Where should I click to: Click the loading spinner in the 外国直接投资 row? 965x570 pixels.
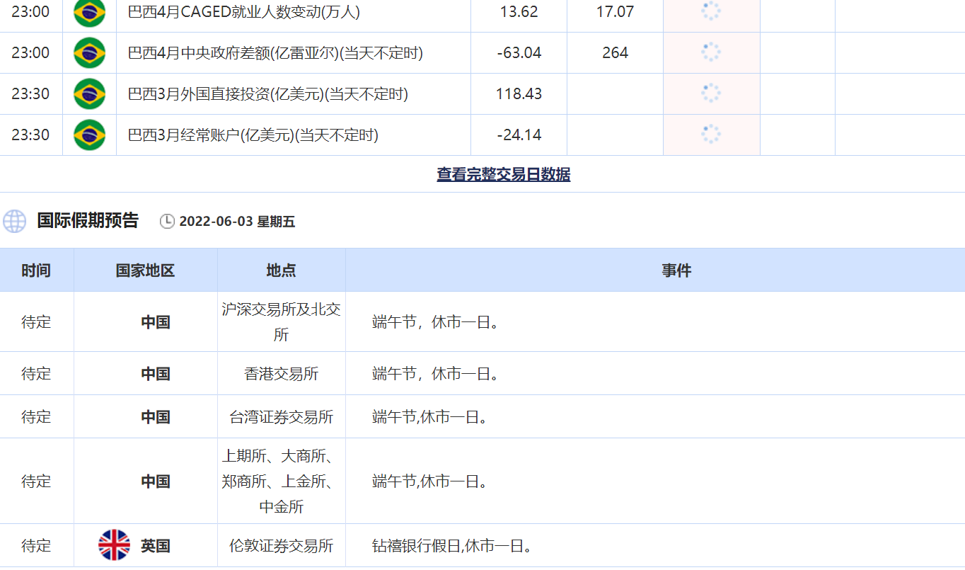coord(710,93)
